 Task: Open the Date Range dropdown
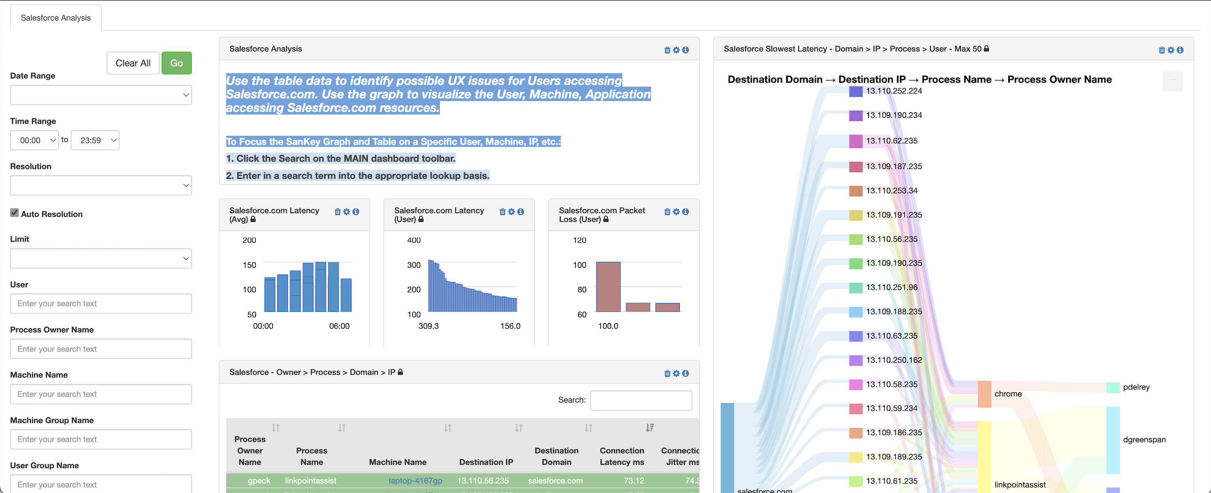(x=101, y=95)
